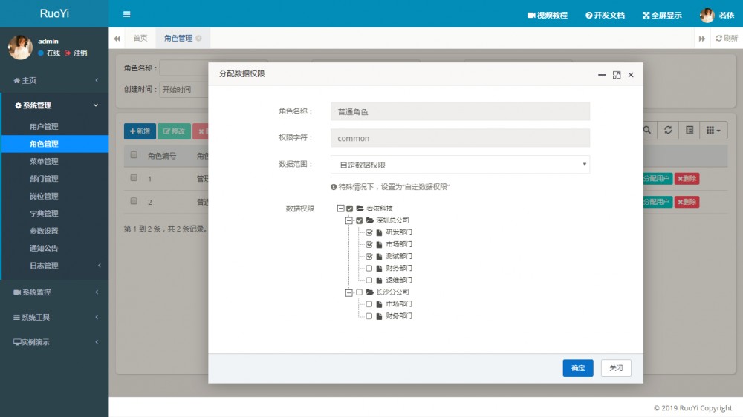This screenshot has width=743, height=417.
Task: Open the table columns dropdown icon
Action: 713,130
